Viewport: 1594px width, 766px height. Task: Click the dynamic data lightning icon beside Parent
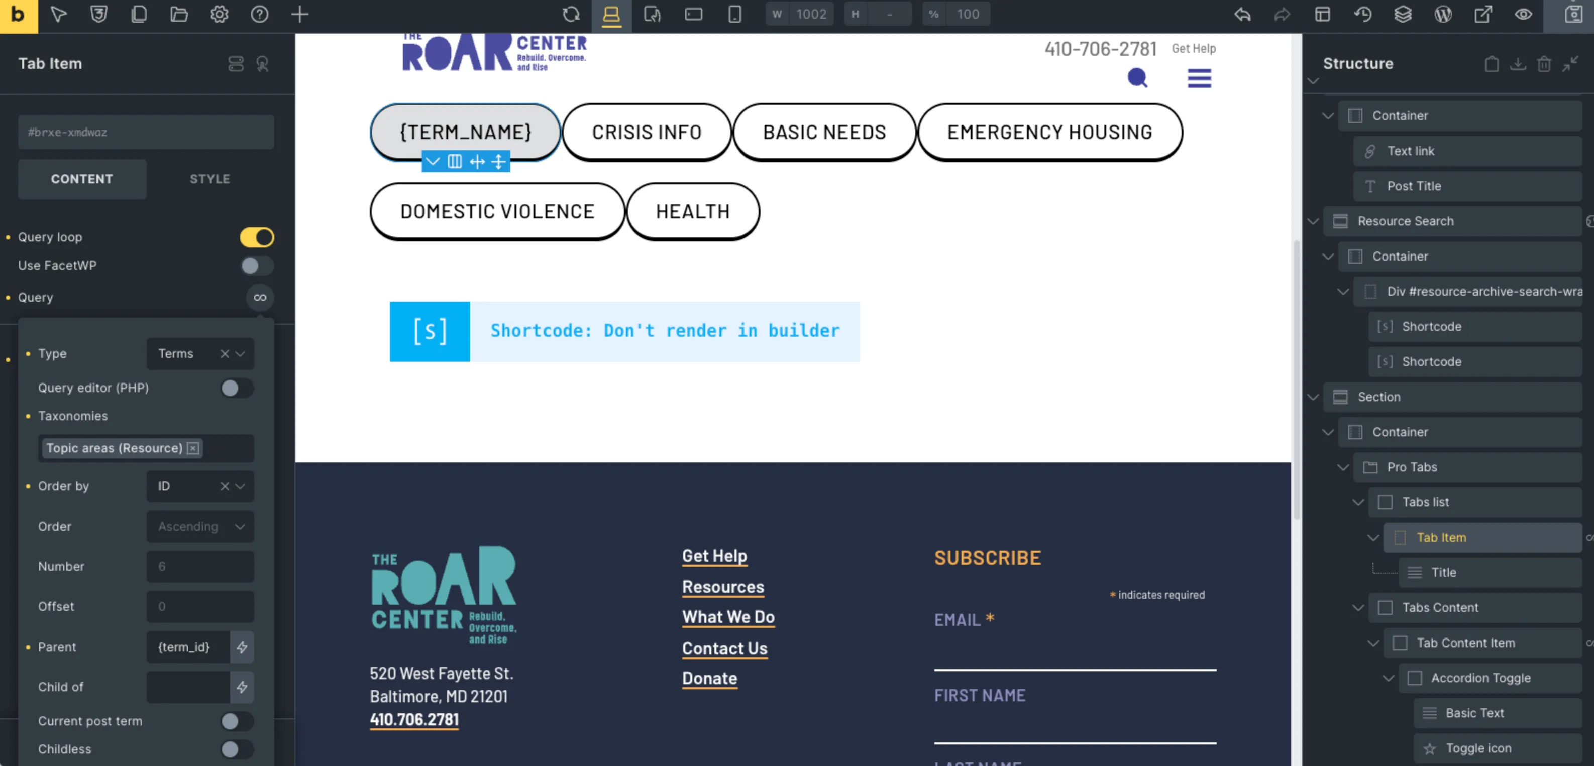(242, 647)
